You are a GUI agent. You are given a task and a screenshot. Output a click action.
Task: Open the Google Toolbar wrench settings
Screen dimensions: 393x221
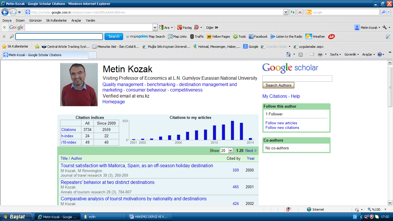click(x=384, y=28)
